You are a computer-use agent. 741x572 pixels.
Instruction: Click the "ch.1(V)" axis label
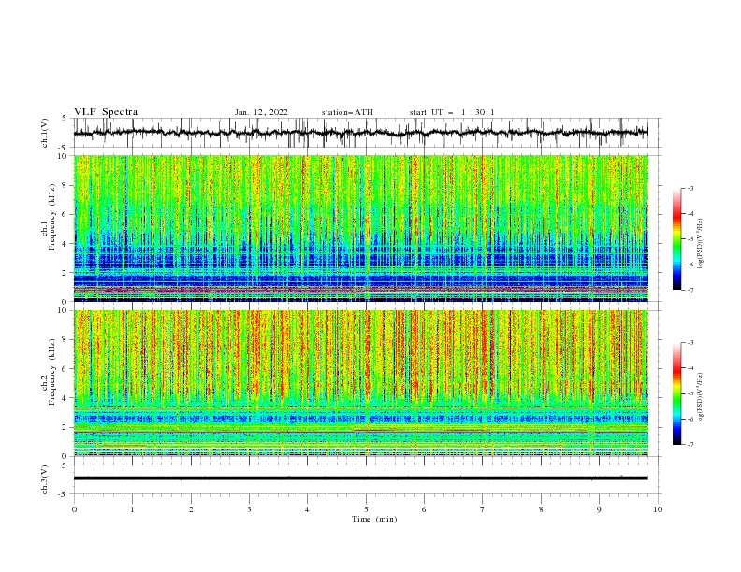pyautogui.click(x=45, y=133)
